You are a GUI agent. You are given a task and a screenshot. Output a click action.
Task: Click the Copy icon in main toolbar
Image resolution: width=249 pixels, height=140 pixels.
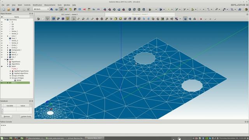(x=24, y=9)
